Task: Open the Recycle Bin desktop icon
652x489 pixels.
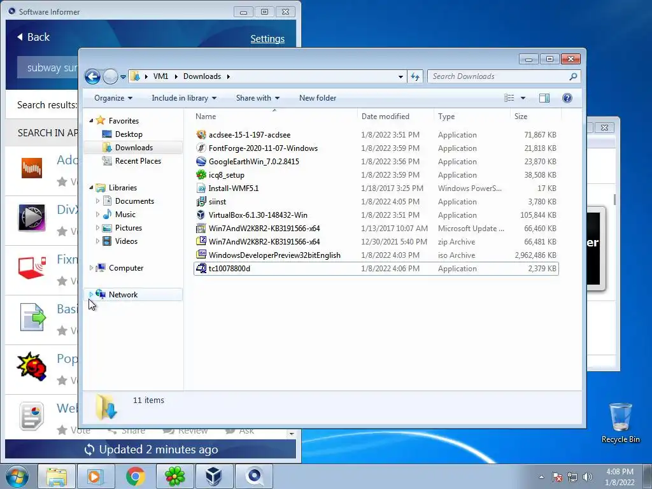Action: 620,423
